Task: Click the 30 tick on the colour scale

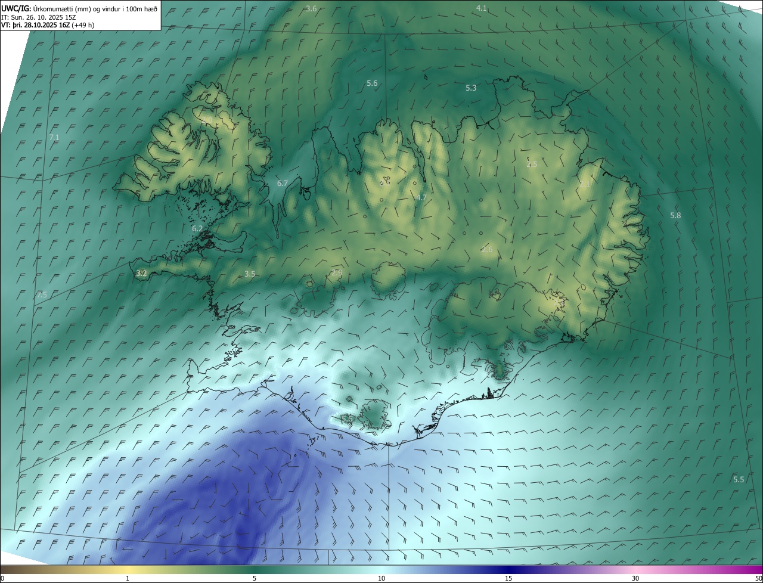Action: point(635,579)
